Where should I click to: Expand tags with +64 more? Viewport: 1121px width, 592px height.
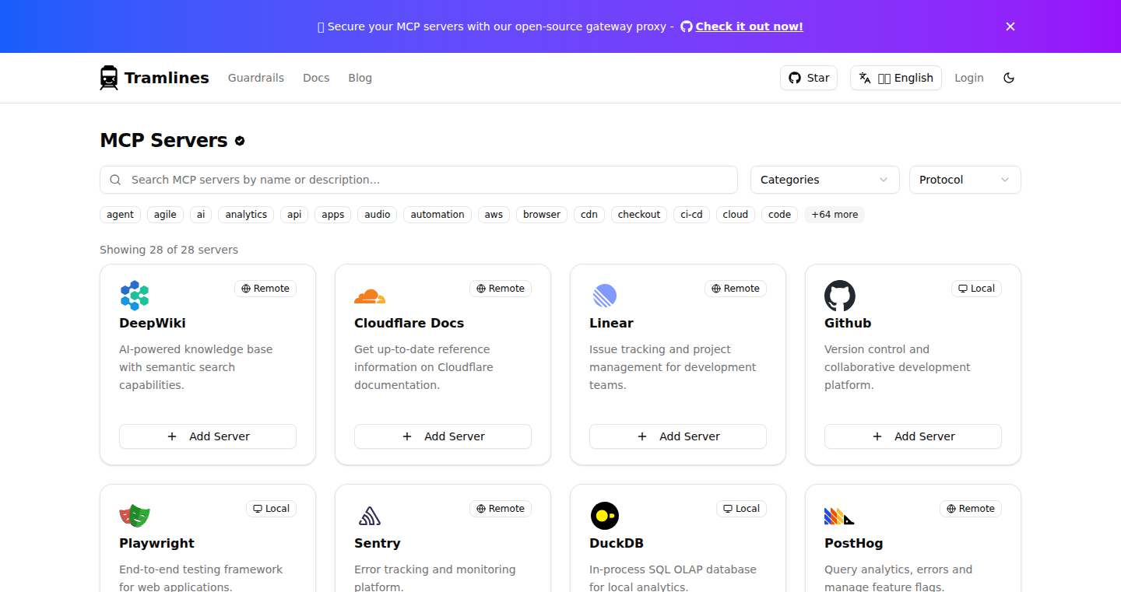pyautogui.click(x=835, y=215)
